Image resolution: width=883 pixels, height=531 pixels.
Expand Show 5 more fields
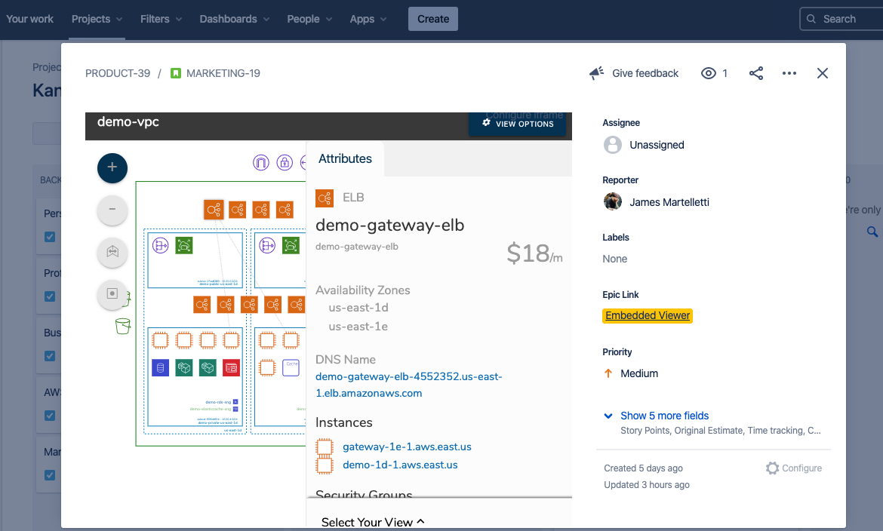(x=665, y=416)
